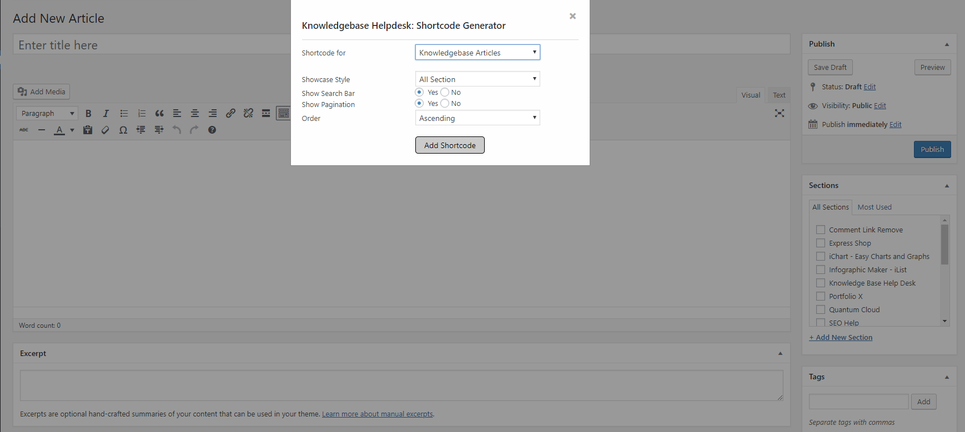Insert a numbered list
Image resolution: width=965 pixels, height=432 pixels.
point(142,113)
